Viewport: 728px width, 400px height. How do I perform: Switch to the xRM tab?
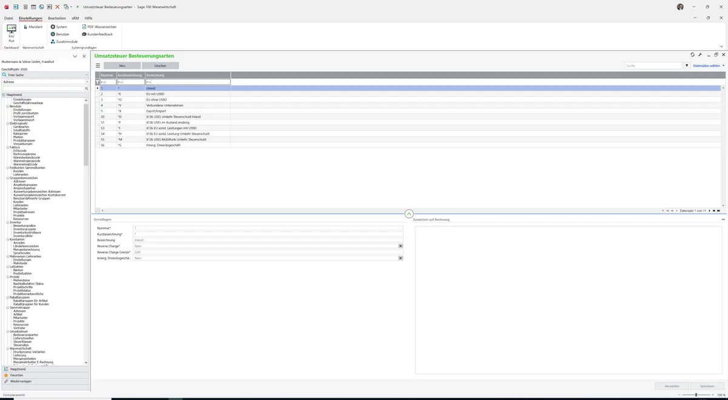coord(75,18)
